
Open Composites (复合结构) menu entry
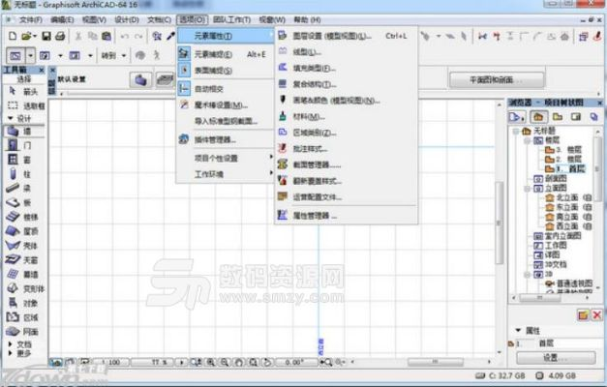click(x=346, y=84)
